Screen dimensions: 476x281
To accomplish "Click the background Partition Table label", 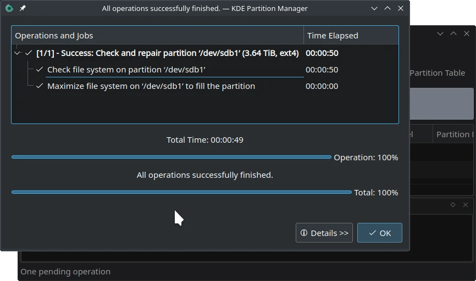I will [437, 73].
